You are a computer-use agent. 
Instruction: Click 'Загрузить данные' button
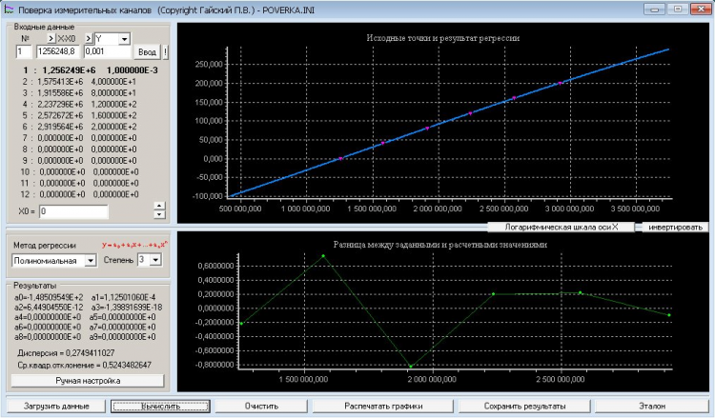(56, 407)
